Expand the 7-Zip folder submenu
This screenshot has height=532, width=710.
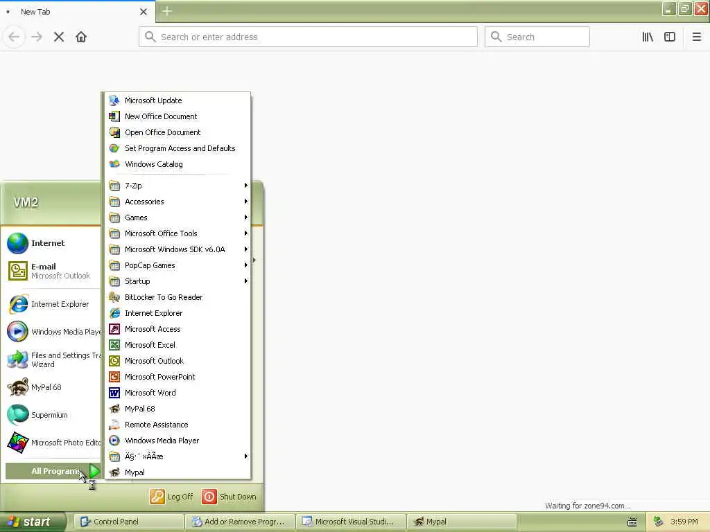click(177, 186)
